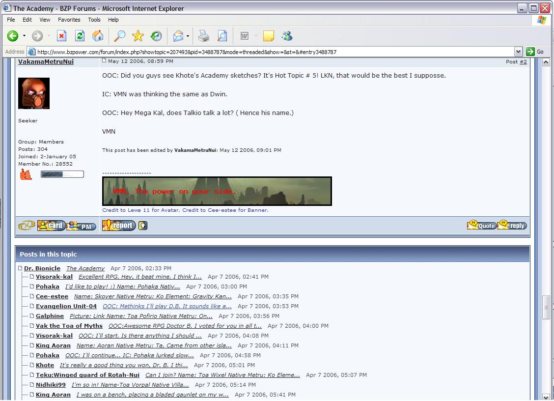Stop page loading with red X icon
554x401 pixels.
[61, 36]
